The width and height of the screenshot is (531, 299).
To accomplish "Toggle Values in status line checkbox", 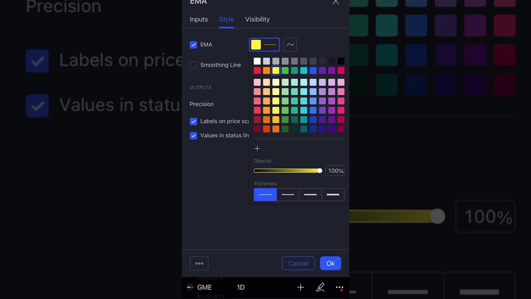I will pos(193,136).
